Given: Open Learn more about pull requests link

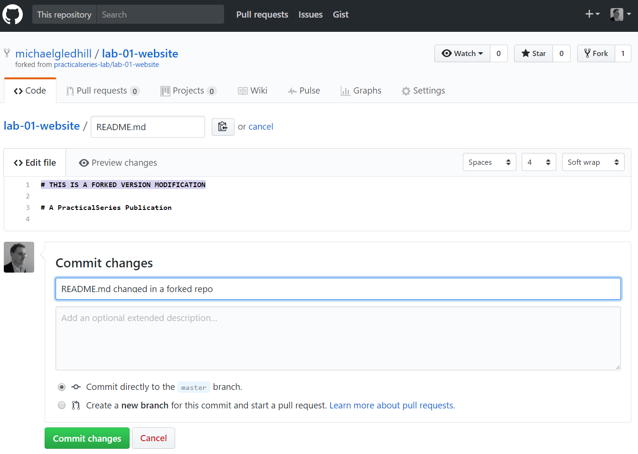Looking at the screenshot, I should pyautogui.click(x=392, y=406).
